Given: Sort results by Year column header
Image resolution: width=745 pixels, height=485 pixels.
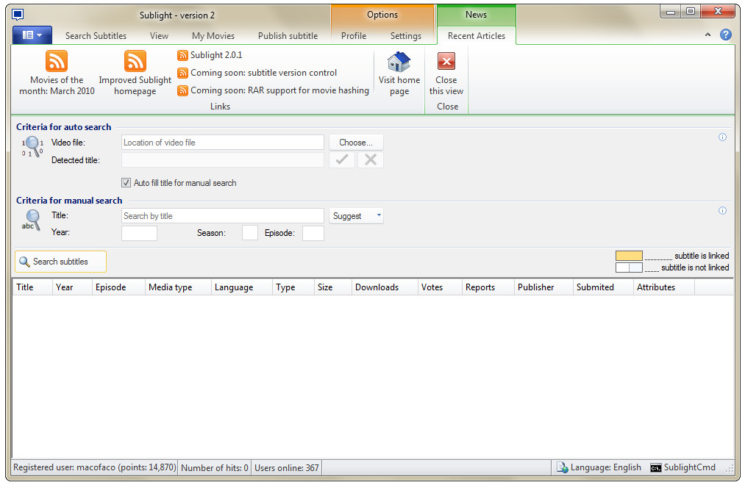Looking at the screenshot, I should click(x=72, y=287).
